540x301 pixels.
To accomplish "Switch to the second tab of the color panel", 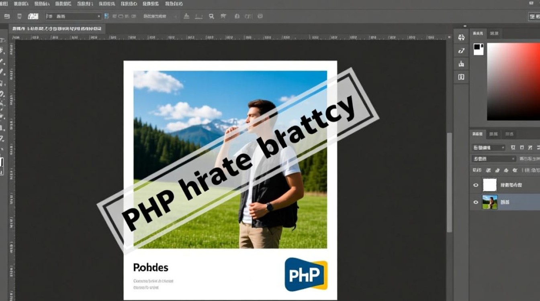I will 493,34.
